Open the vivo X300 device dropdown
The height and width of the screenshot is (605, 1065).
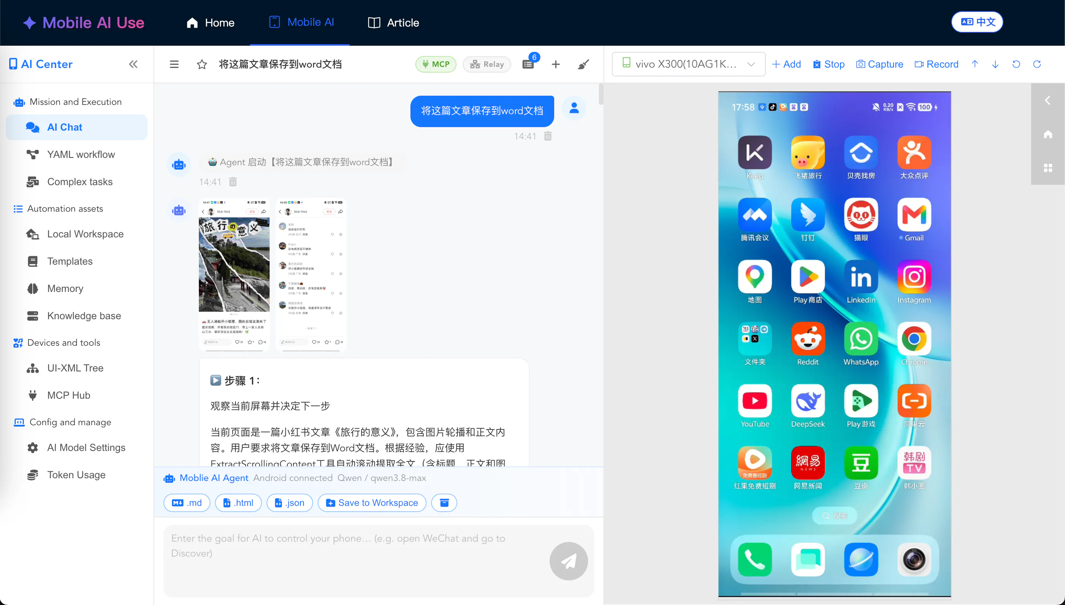688,64
